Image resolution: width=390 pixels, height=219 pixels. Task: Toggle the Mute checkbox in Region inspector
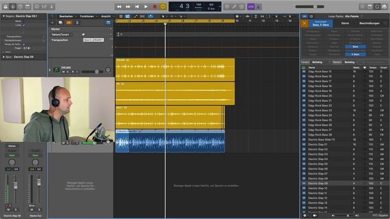(24, 21)
